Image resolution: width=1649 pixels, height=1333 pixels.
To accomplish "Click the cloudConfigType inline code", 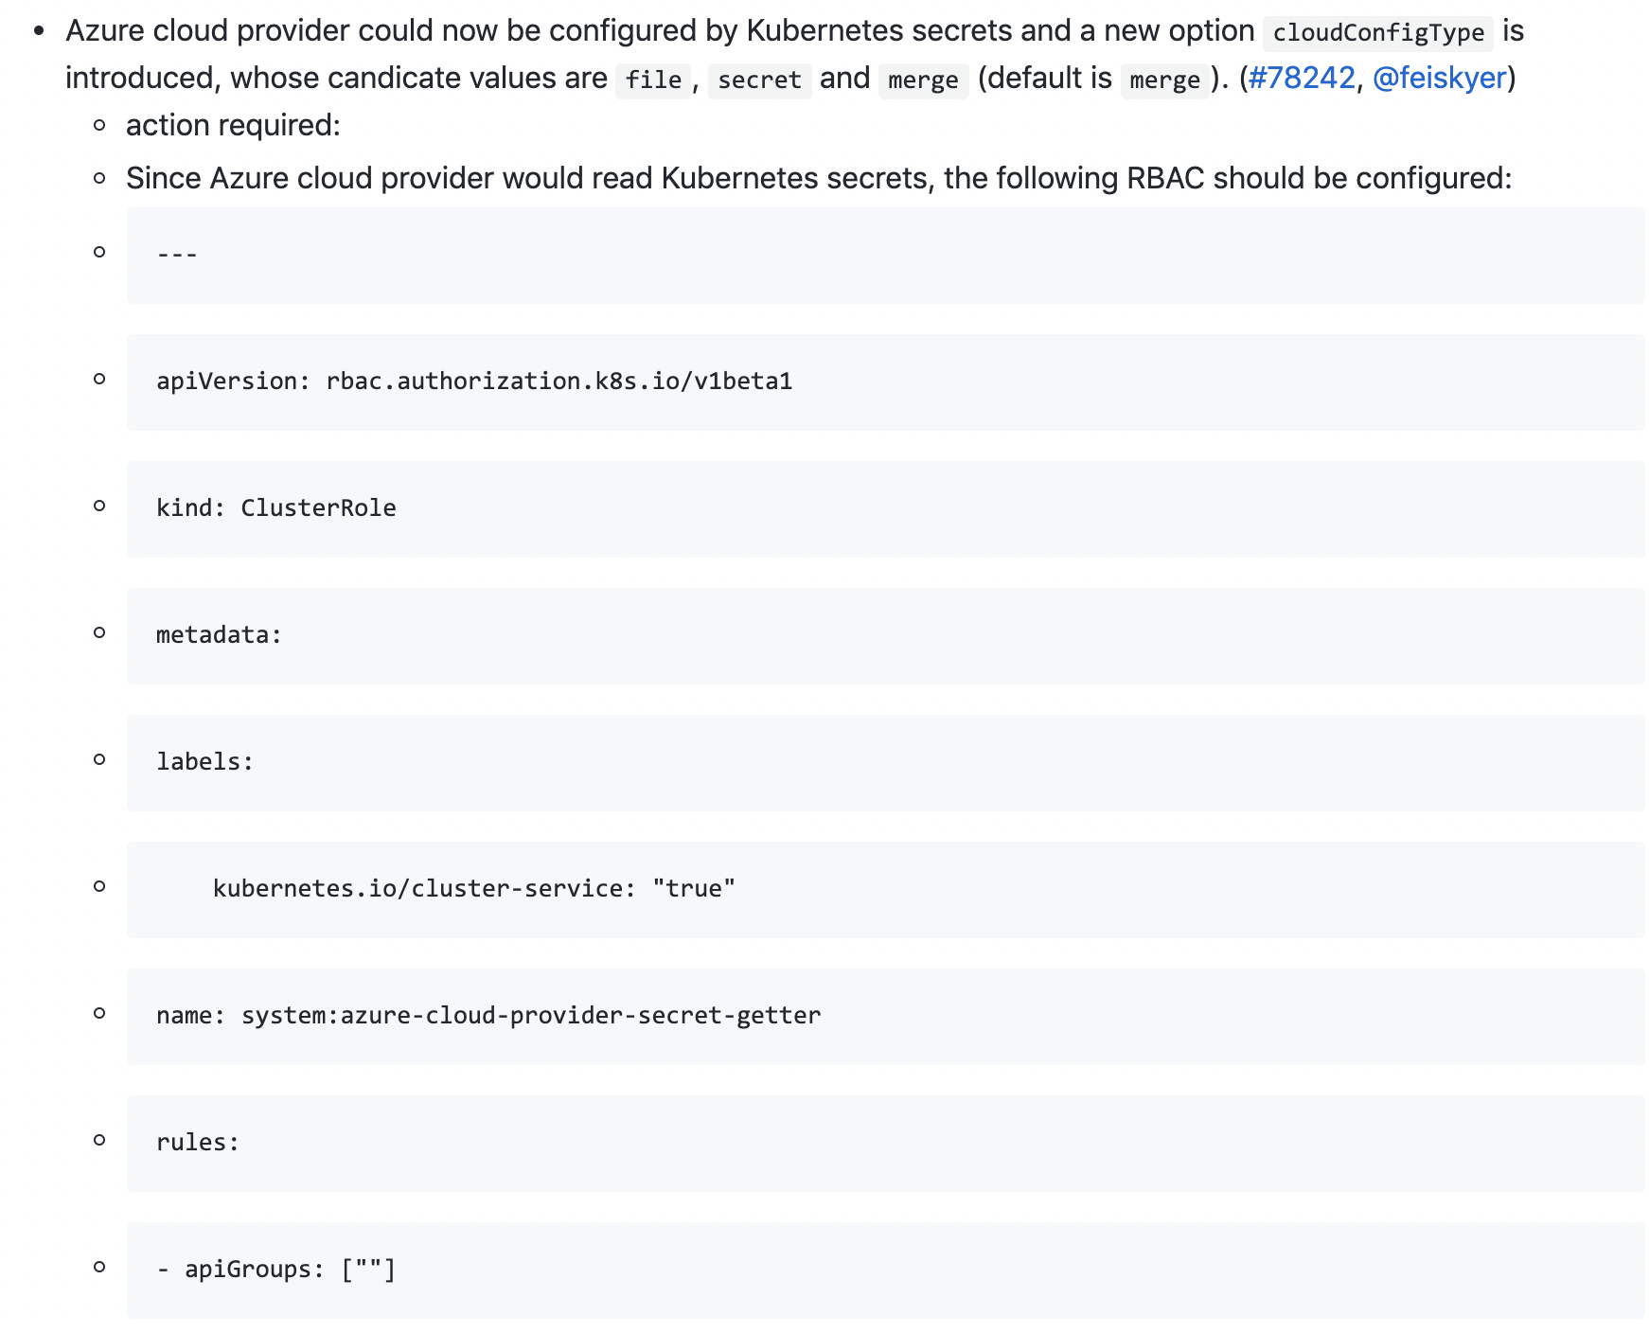I will point(1378,32).
